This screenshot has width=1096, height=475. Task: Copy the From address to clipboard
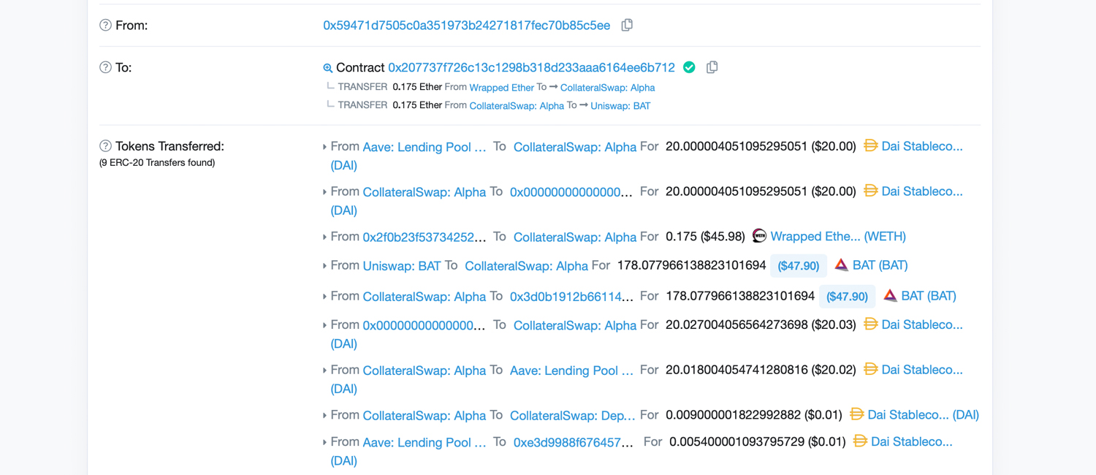point(627,25)
